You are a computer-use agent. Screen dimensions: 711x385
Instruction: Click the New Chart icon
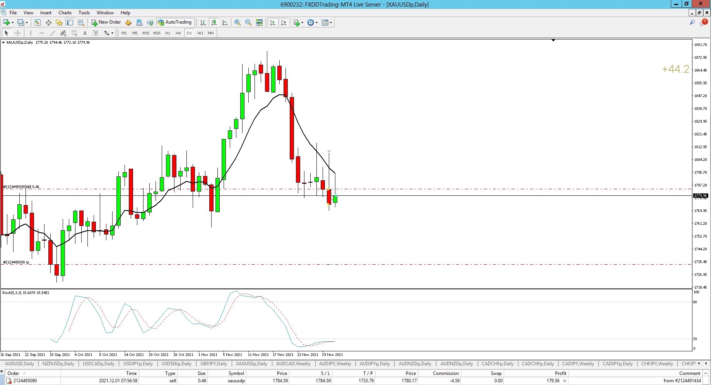6,22
